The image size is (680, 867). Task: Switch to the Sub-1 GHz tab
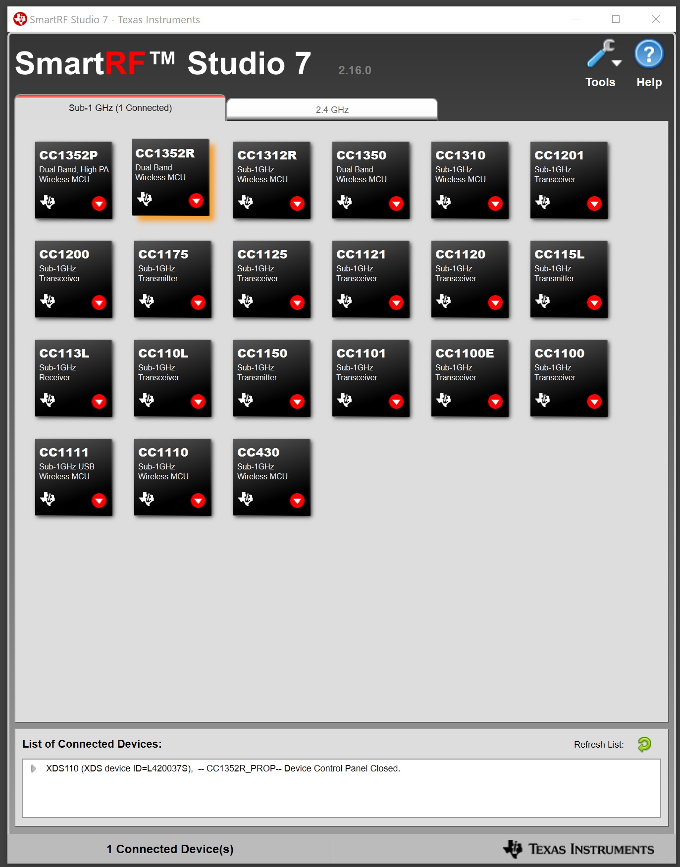click(x=120, y=108)
